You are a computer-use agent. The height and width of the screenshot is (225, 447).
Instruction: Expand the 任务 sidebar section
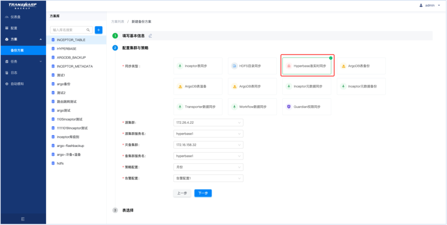[23, 62]
